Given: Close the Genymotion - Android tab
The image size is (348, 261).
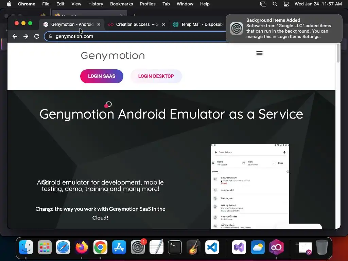Looking at the screenshot, I should click(99, 24).
